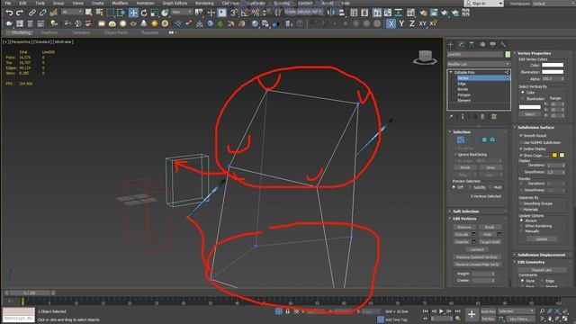The width and height of the screenshot is (576, 324).
Task: Collapse the Selection rollout header
Action: 462,132
